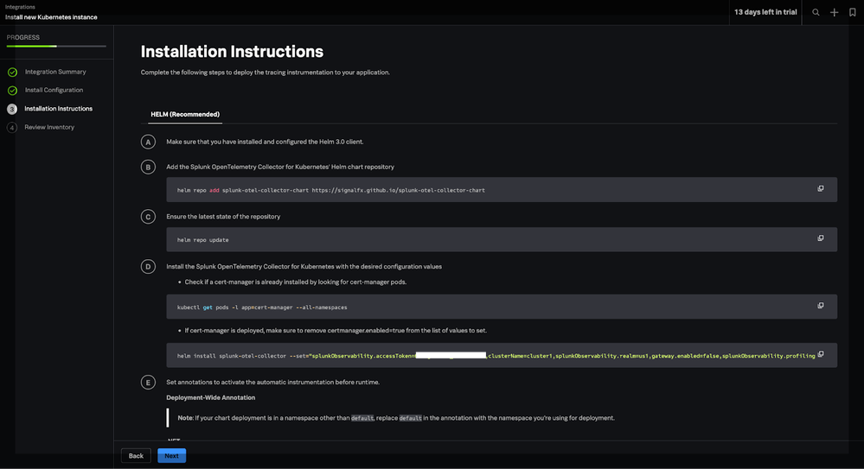
Task: Click the Helm 3.0 client instruction text
Action: coord(265,142)
